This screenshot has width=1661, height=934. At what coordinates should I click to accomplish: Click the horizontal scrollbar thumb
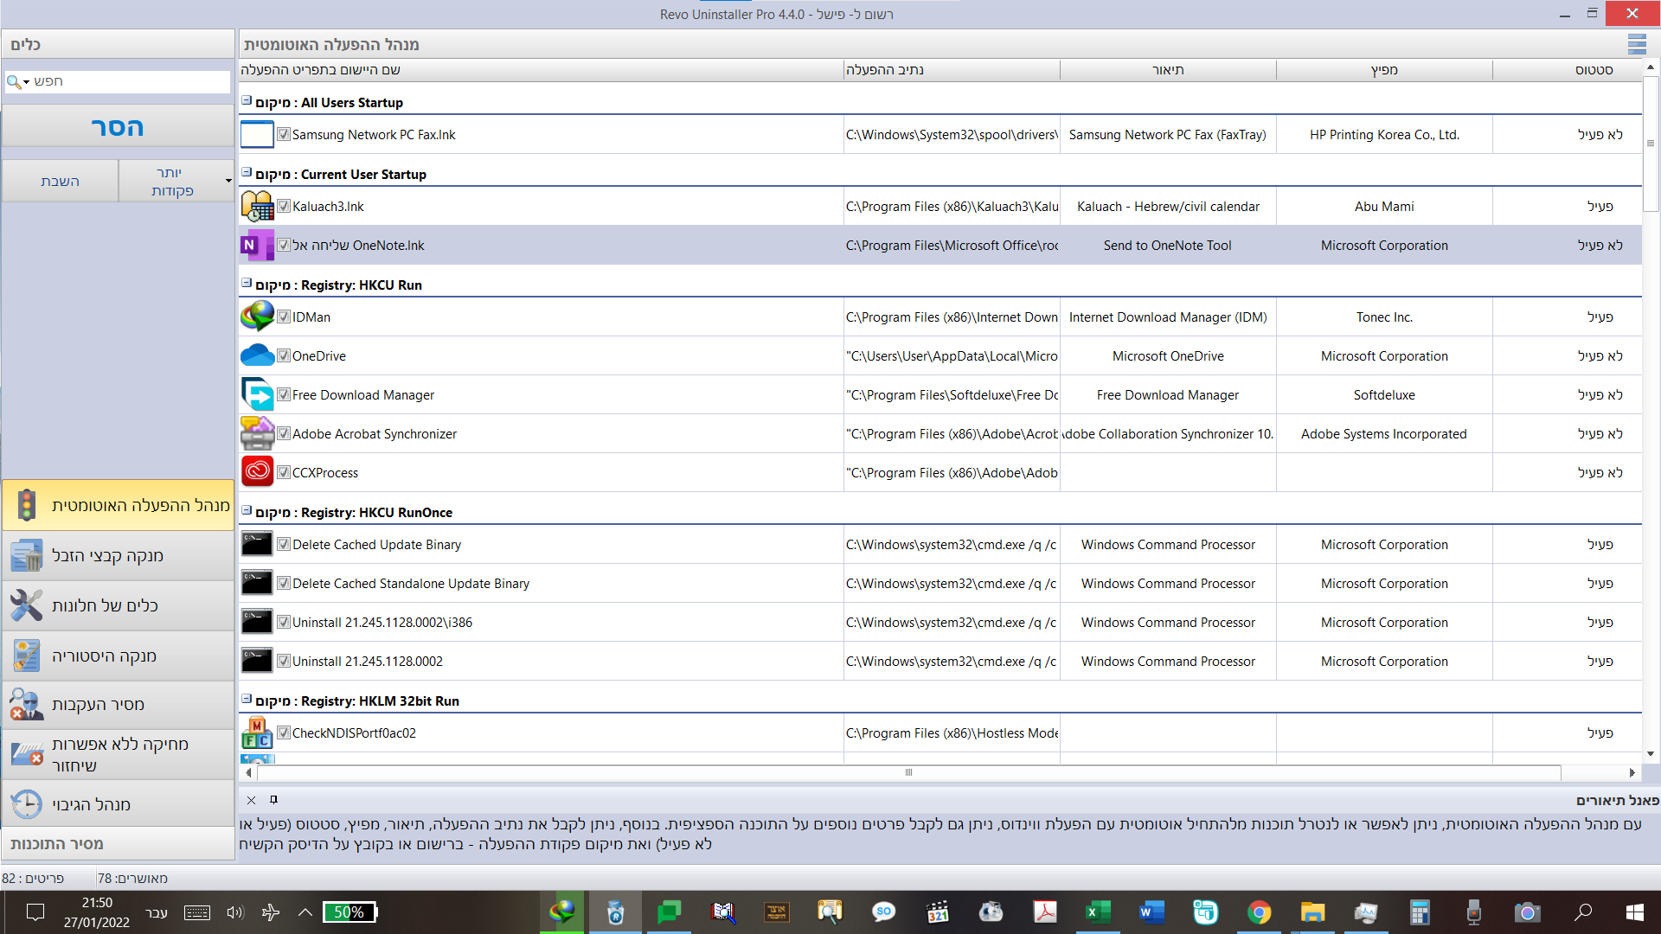click(x=908, y=772)
